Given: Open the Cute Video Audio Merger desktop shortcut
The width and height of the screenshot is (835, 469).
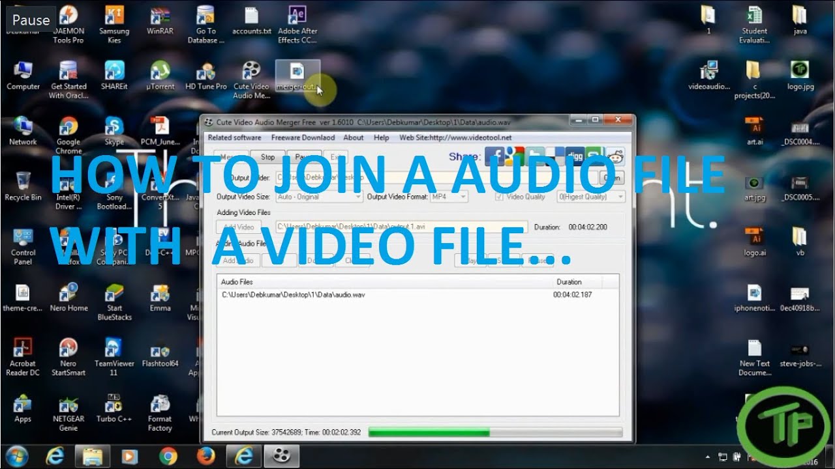Looking at the screenshot, I should (x=252, y=80).
